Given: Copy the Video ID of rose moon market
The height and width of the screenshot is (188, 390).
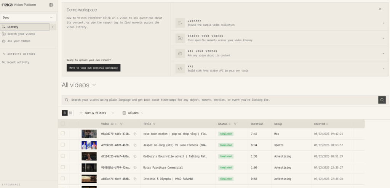Looking at the screenshot, I should (x=135, y=134).
